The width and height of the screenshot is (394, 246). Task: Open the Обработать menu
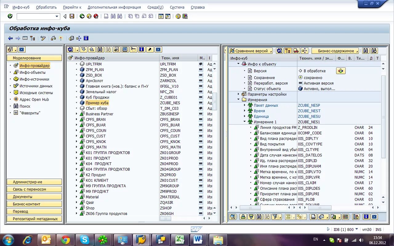[46, 7]
